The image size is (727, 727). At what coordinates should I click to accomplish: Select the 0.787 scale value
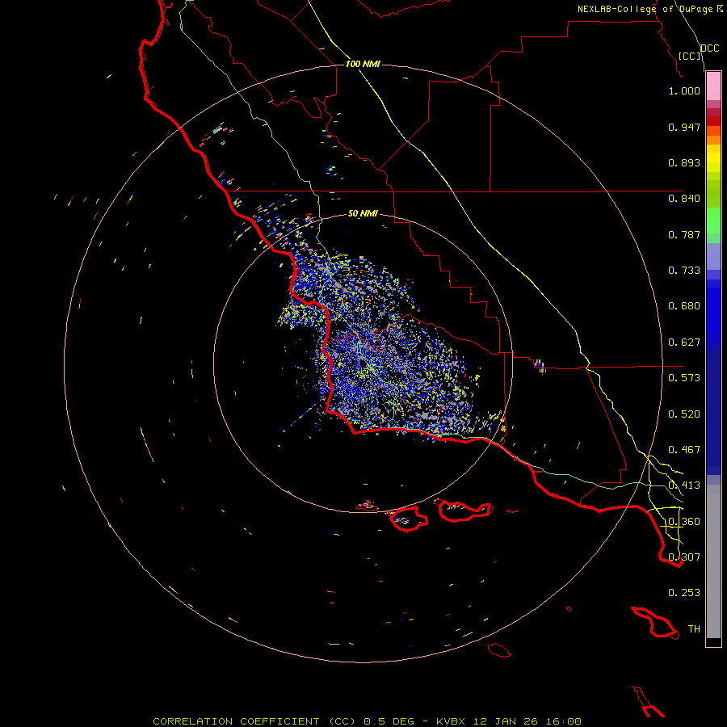tap(684, 234)
